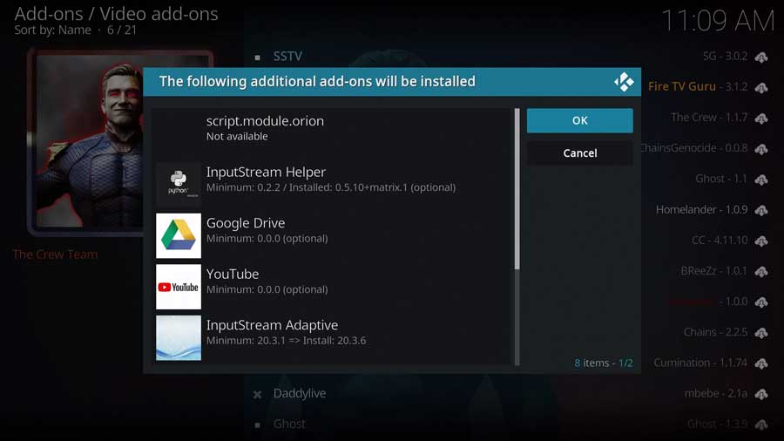Open the Ghost add-on in the list
Image resolution: width=784 pixels, height=441 pixels.
(289, 424)
